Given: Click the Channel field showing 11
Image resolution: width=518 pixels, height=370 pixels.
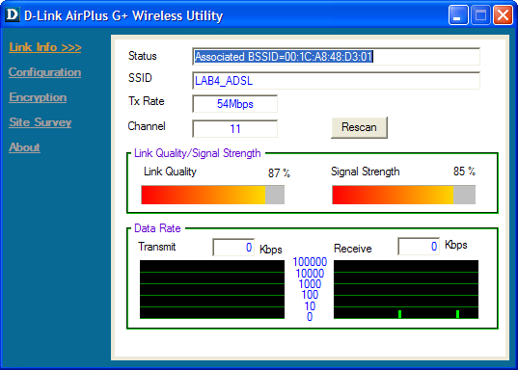Looking at the screenshot, I should pos(234,129).
